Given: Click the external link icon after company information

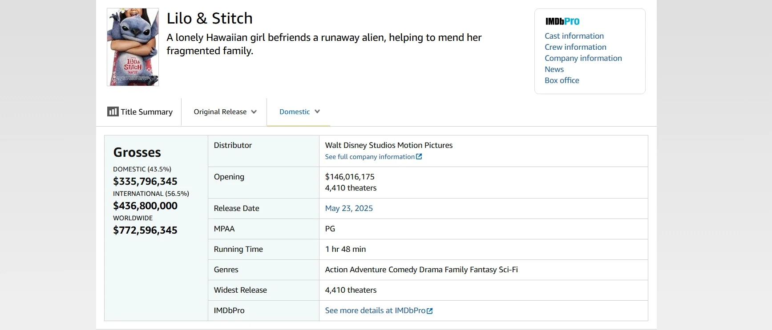Looking at the screenshot, I should coord(419,156).
